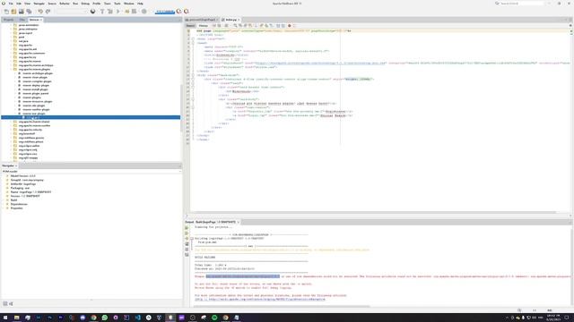Click the Save All toolbar icon

tap(29, 12)
